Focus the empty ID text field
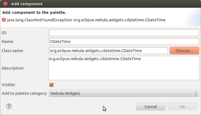This screenshot has height=115, width=201. tap(124, 33)
